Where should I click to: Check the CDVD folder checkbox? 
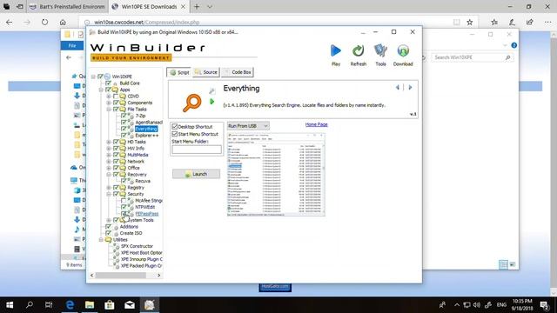pos(116,97)
